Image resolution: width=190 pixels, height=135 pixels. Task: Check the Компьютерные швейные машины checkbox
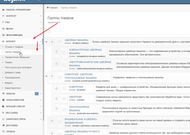coord(64,53)
